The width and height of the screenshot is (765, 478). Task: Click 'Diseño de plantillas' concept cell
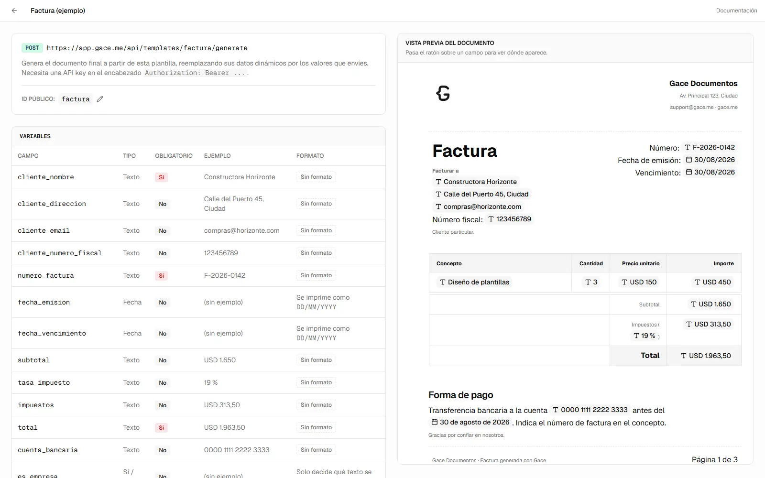[x=475, y=282]
